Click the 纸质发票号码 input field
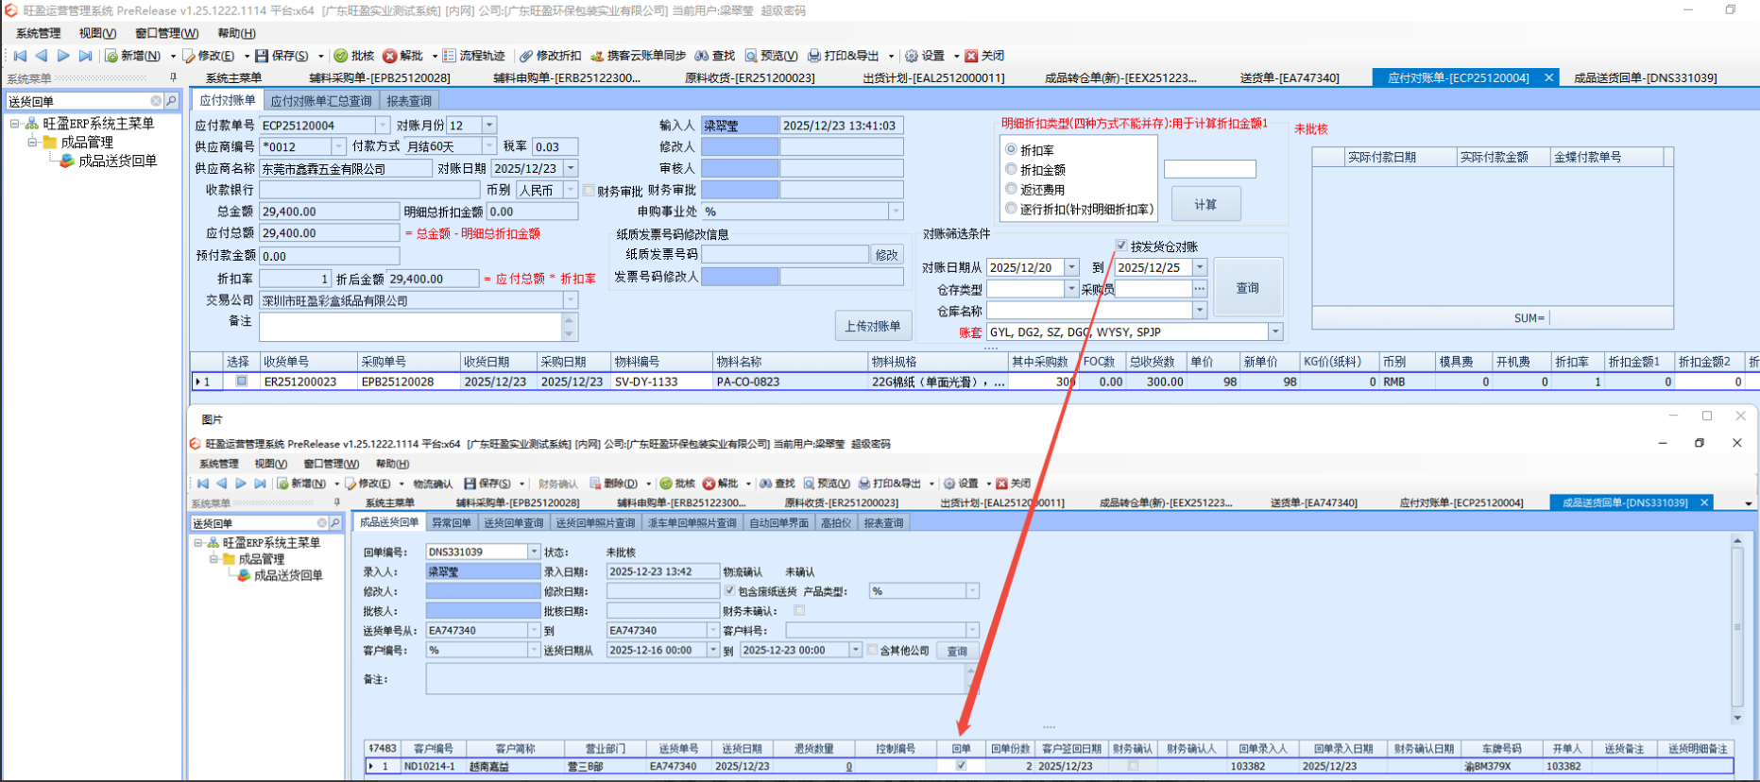 [785, 255]
